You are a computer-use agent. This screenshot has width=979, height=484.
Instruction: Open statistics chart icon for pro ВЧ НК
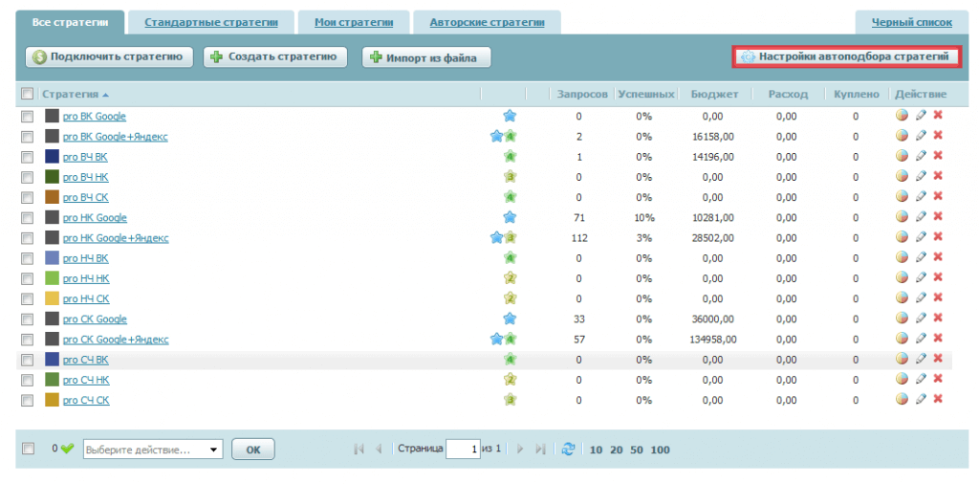click(x=902, y=176)
